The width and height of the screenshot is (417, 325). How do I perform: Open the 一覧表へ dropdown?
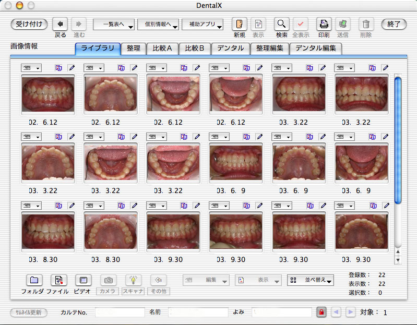(x=114, y=25)
